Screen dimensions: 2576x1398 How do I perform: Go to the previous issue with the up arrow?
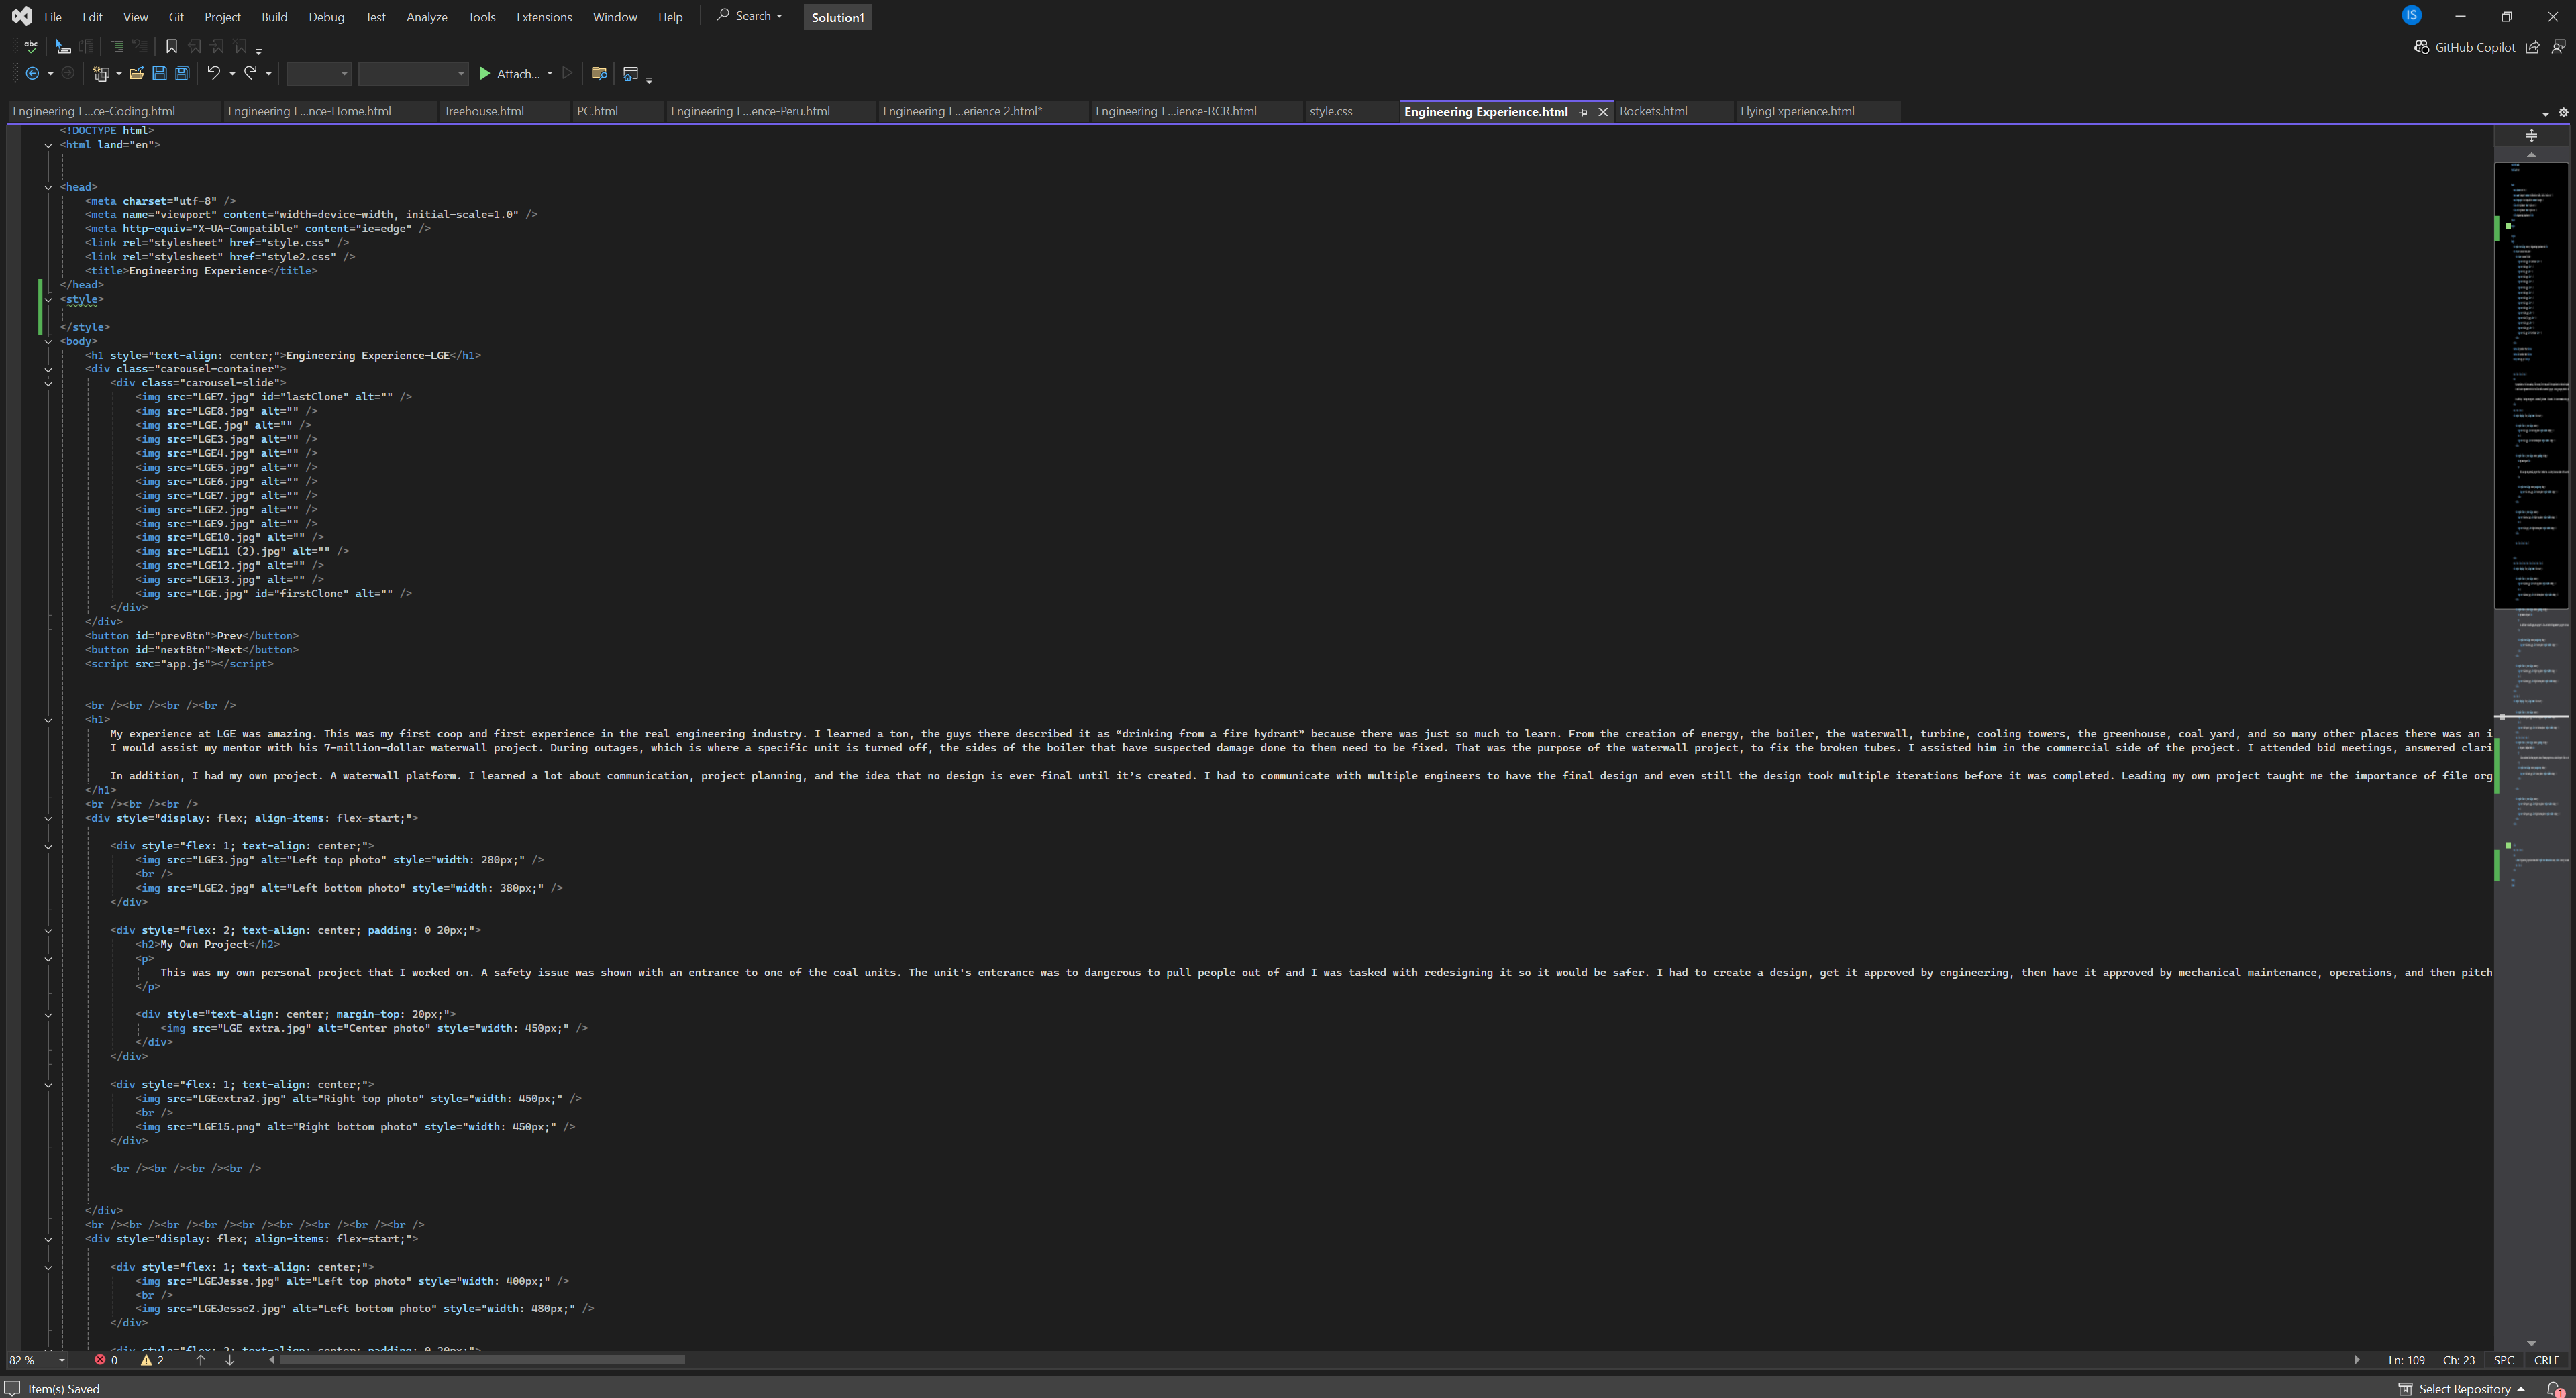(x=200, y=1360)
